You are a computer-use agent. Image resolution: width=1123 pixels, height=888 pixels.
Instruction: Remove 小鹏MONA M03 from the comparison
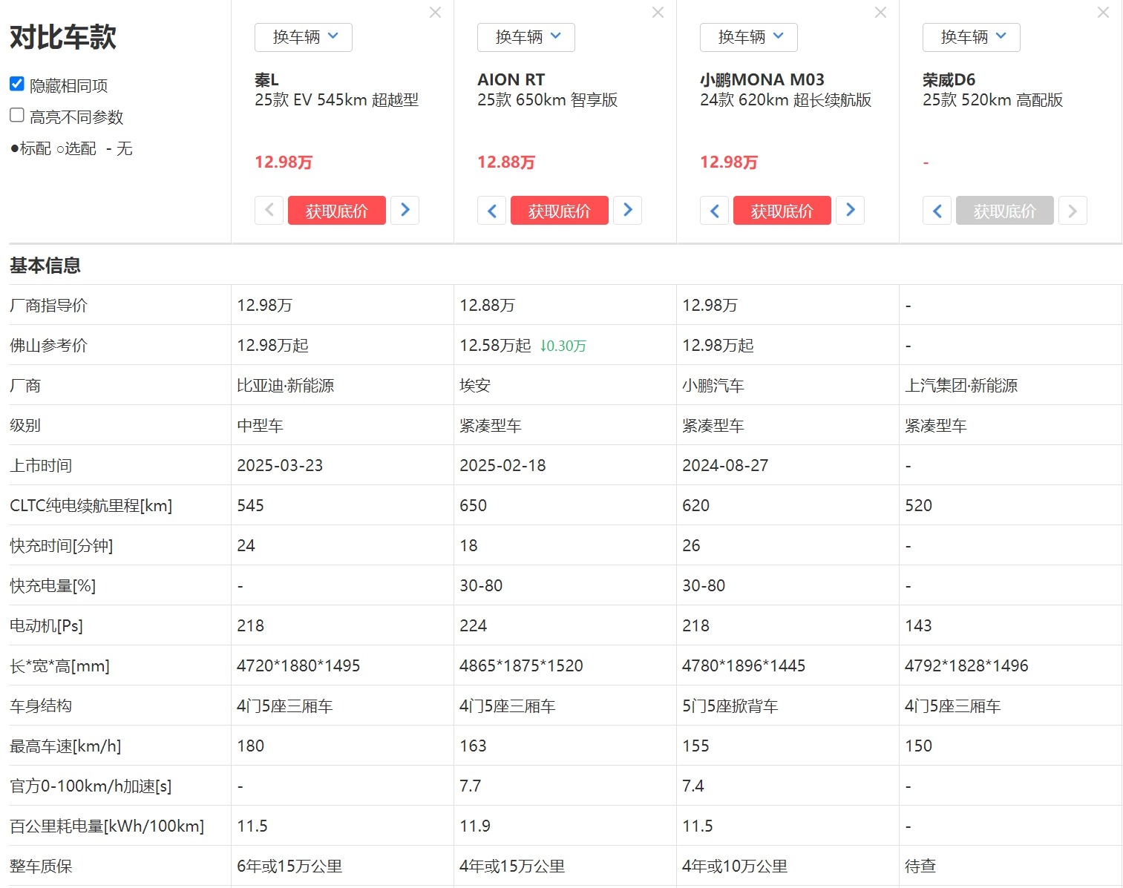tap(881, 13)
